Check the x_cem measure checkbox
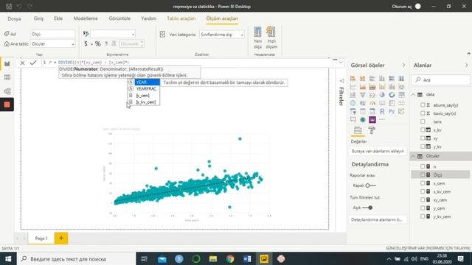This screenshot has width=472, height=265. point(423,183)
